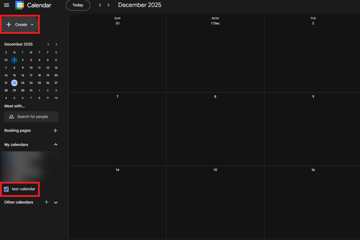Navigate to the next month with forward arrow
The height and width of the screenshot is (240, 360).
pyautogui.click(x=108, y=5)
